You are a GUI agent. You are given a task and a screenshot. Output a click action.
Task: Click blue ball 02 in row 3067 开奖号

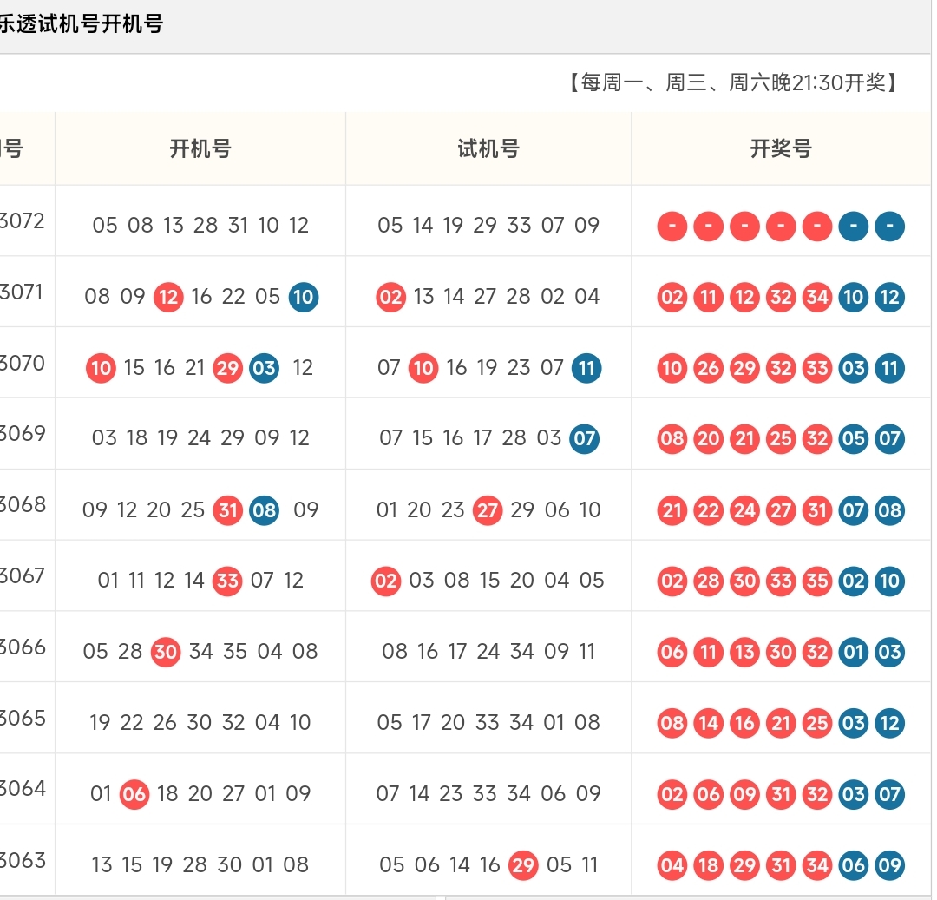pos(854,581)
